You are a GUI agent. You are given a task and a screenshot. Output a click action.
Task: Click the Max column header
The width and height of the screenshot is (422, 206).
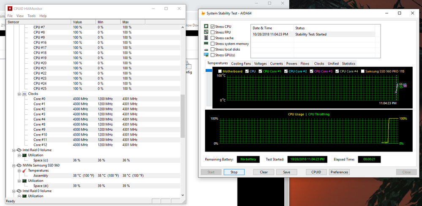(133, 22)
